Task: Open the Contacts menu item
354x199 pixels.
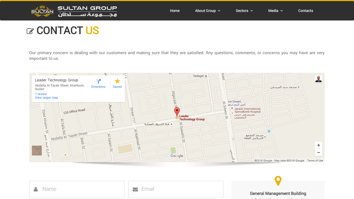Action: pos(306,11)
